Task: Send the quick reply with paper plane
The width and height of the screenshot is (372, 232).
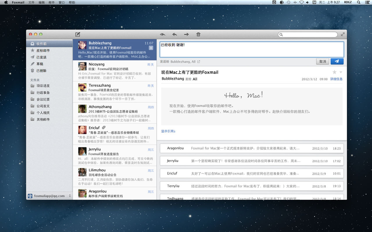Action: (337, 61)
